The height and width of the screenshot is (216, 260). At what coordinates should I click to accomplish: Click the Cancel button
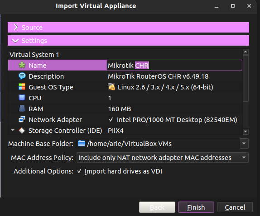(x=235, y=207)
